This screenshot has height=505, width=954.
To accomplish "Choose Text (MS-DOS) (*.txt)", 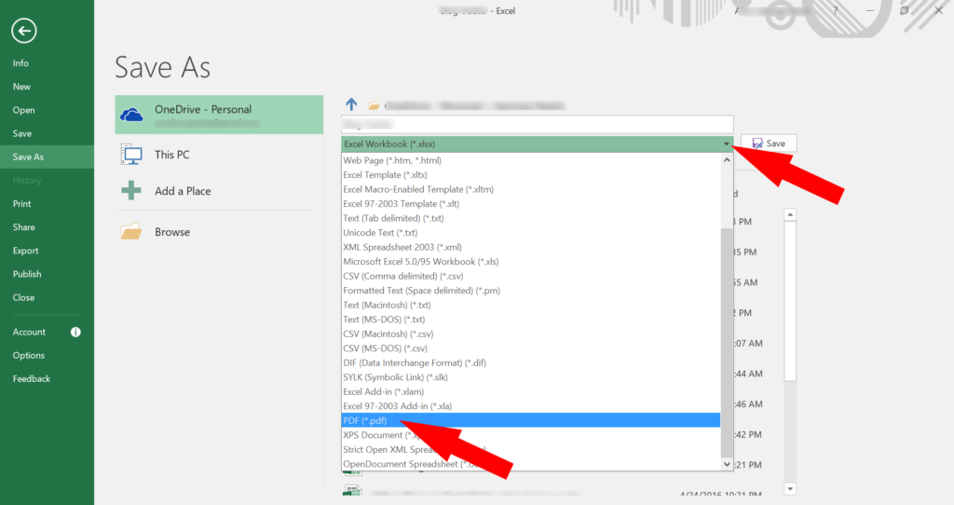I will tap(531, 320).
